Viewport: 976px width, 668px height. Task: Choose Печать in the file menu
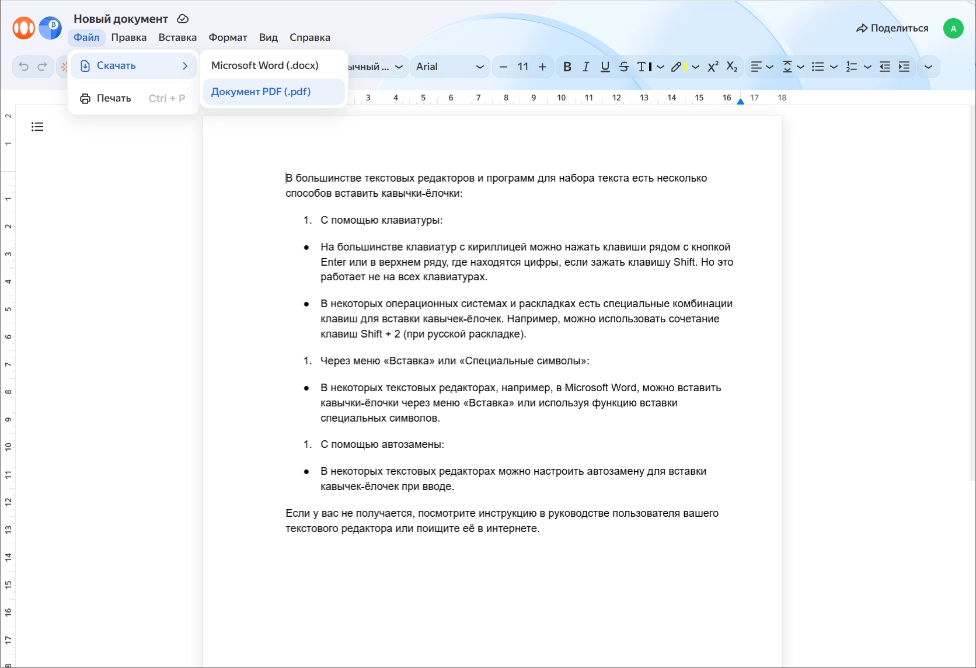click(x=134, y=98)
